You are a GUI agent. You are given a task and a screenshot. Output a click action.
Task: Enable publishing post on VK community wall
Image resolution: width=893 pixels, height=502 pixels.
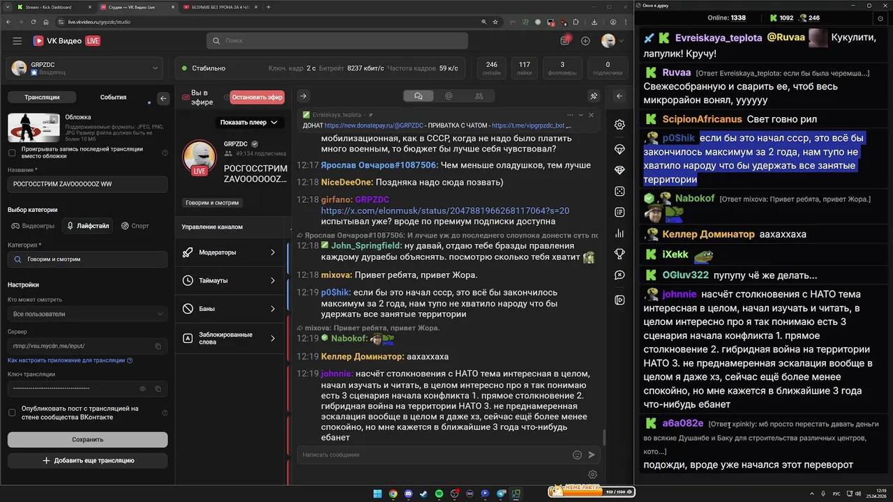(x=12, y=413)
